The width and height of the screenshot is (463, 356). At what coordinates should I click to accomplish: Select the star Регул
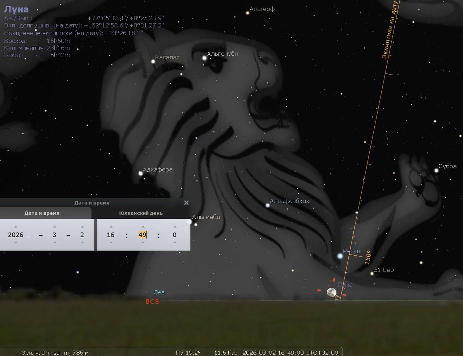(340, 256)
